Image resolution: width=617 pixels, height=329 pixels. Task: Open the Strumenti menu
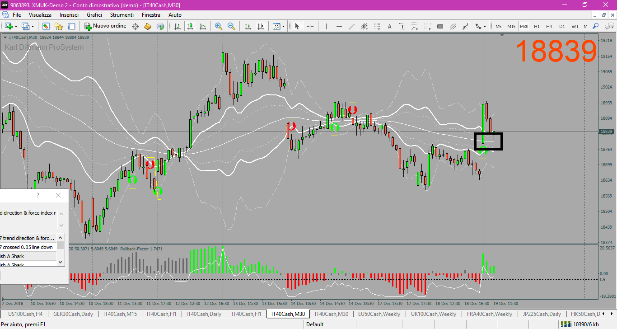coord(122,15)
